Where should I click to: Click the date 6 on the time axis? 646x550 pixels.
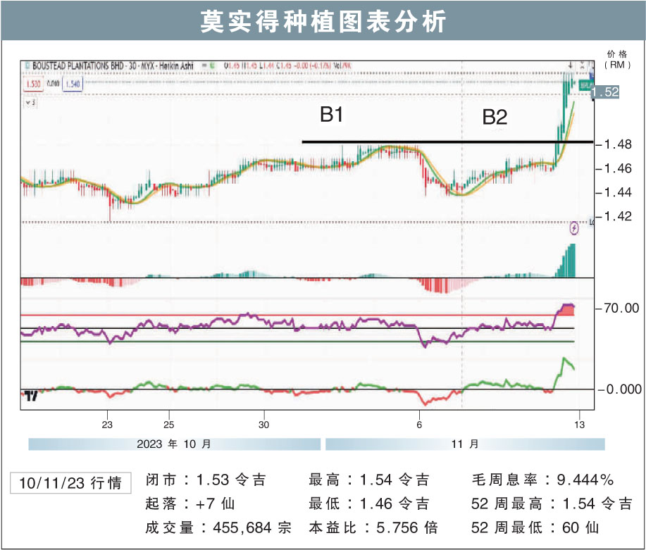[418, 425]
